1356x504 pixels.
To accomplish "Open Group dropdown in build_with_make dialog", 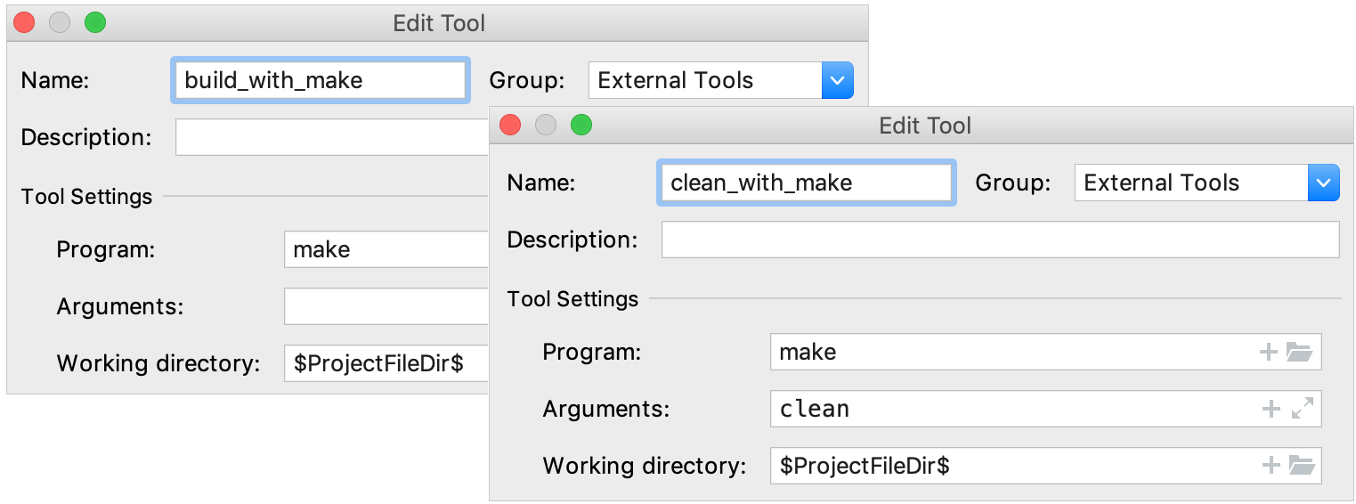I will coord(837,81).
